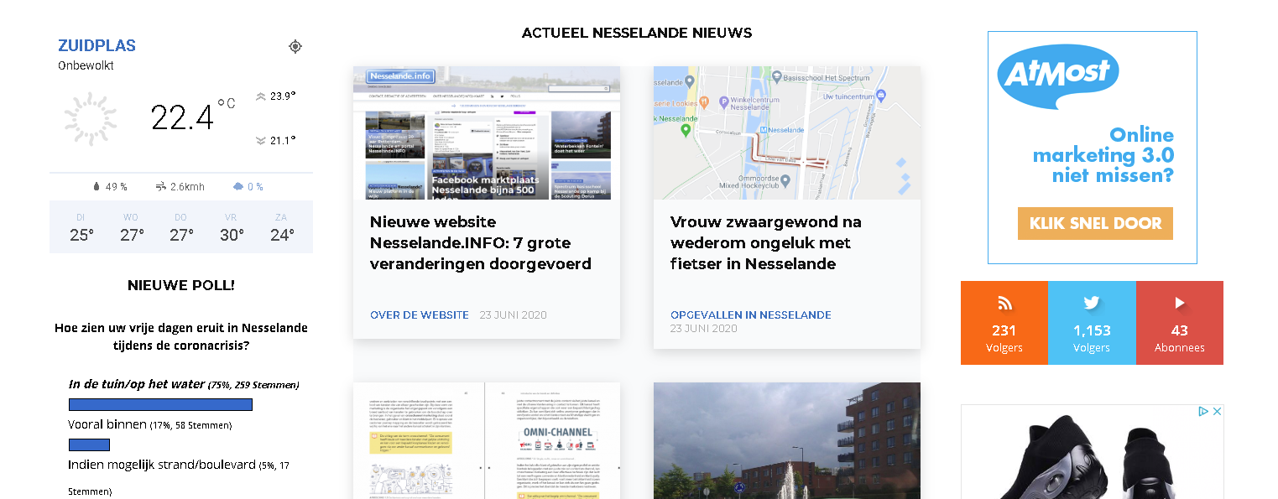The image size is (1278, 499).
Task: Click the Nesselande.info website screenshot thumbnail
Action: [487, 133]
